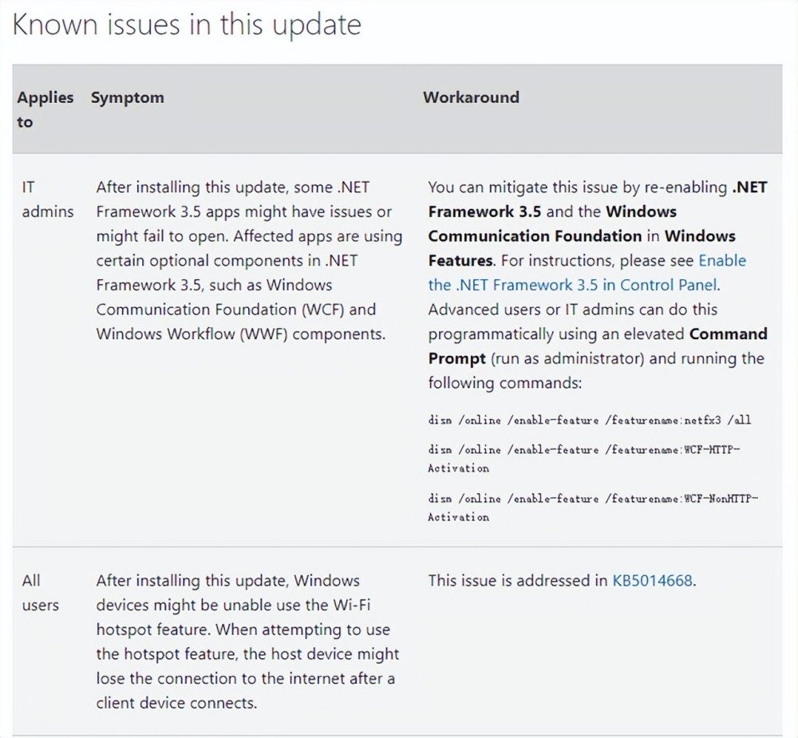Click the bold Communication Foundation text in workaround
798x738 pixels.
point(535,236)
